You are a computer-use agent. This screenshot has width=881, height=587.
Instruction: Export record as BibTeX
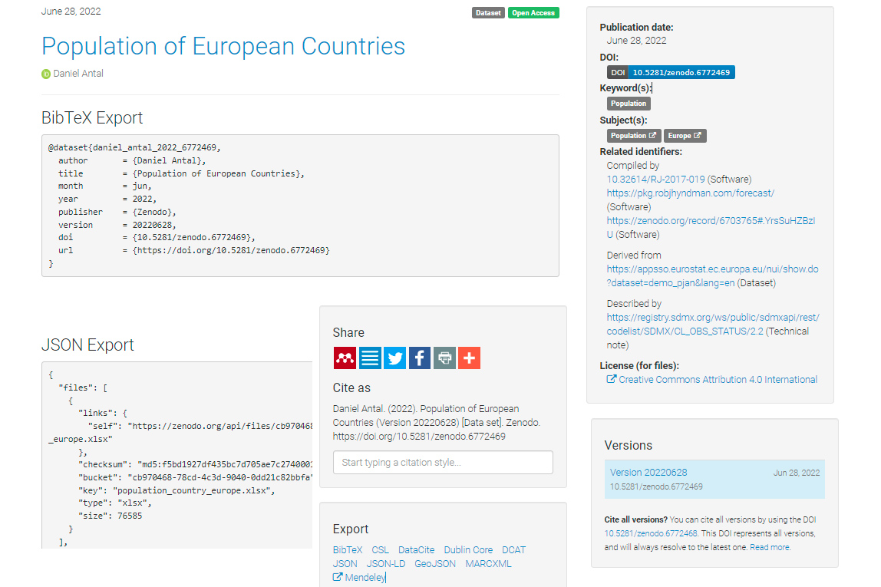point(348,549)
